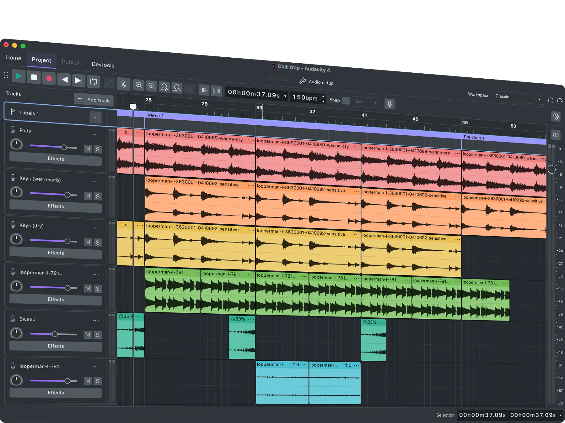
Task: Open the time format dropdown next to 00h00m37.09s
Action: (x=285, y=96)
